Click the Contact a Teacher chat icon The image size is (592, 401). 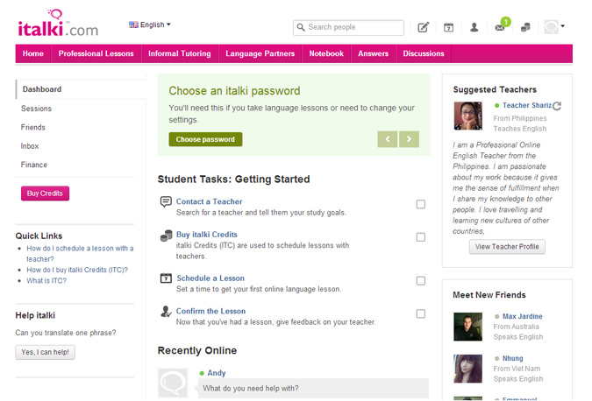click(166, 202)
